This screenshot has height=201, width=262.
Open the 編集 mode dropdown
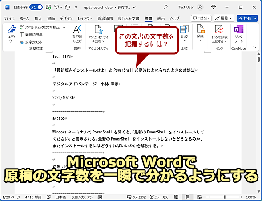(224, 18)
